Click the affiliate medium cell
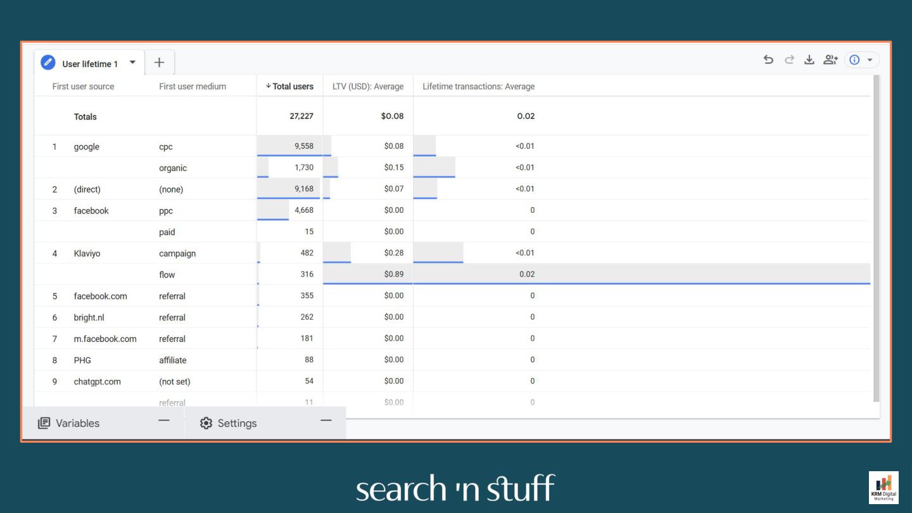912x513 pixels. [173, 360]
